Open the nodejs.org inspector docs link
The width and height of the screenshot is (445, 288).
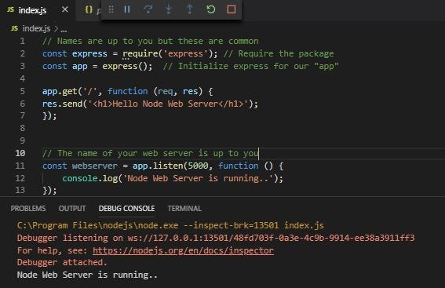click(x=183, y=250)
